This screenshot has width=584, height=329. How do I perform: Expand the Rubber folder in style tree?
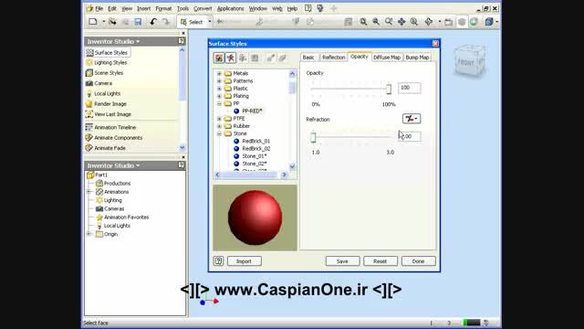pyautogui.click(x=219, y=126)
